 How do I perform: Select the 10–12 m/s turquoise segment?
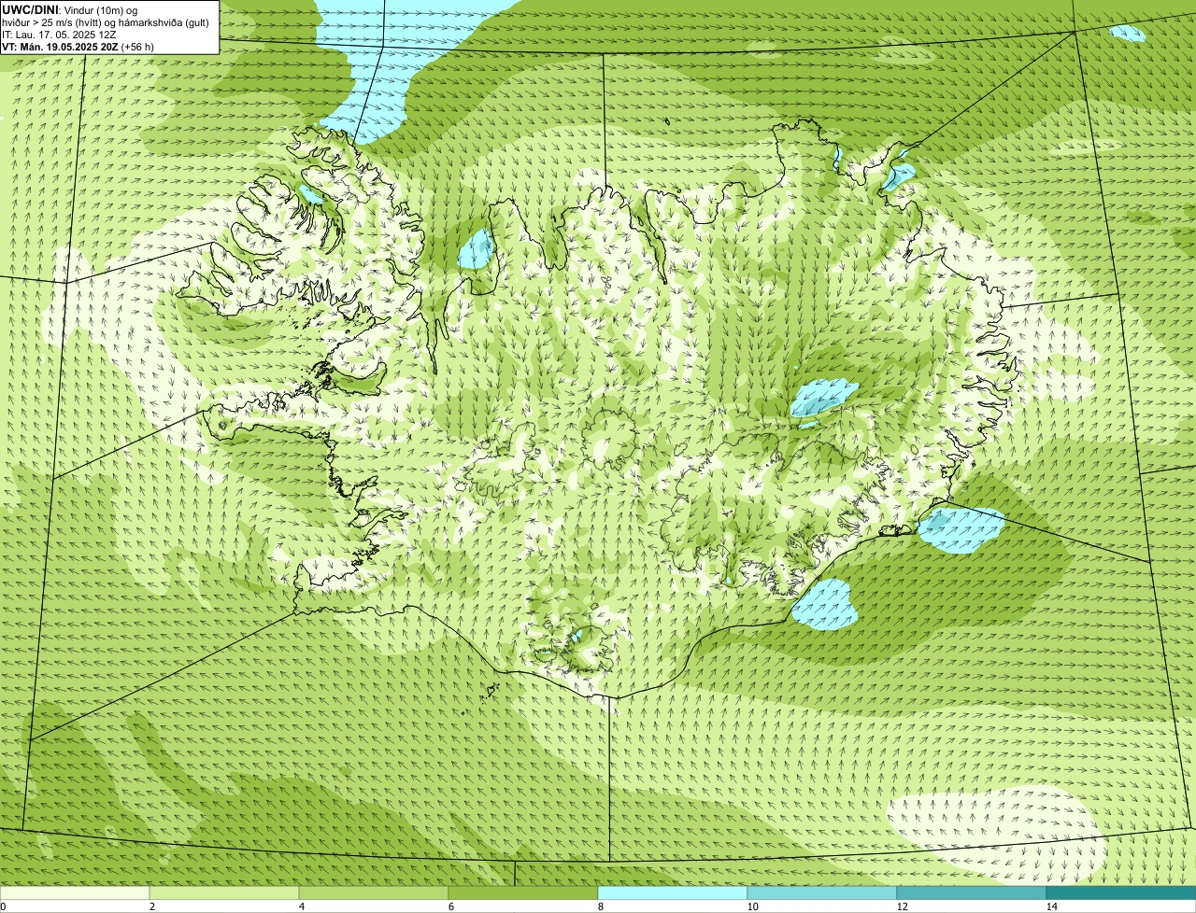point(822,893)
